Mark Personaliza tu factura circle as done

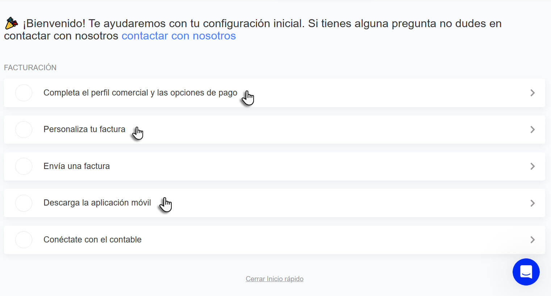coord(24,129)
